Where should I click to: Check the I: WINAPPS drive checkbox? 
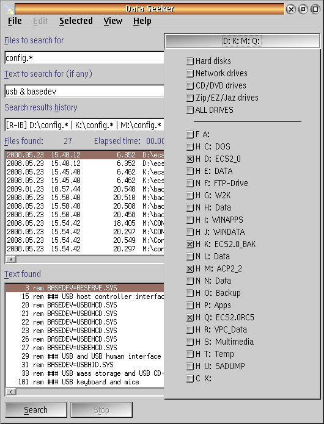[x=190, y=220]
